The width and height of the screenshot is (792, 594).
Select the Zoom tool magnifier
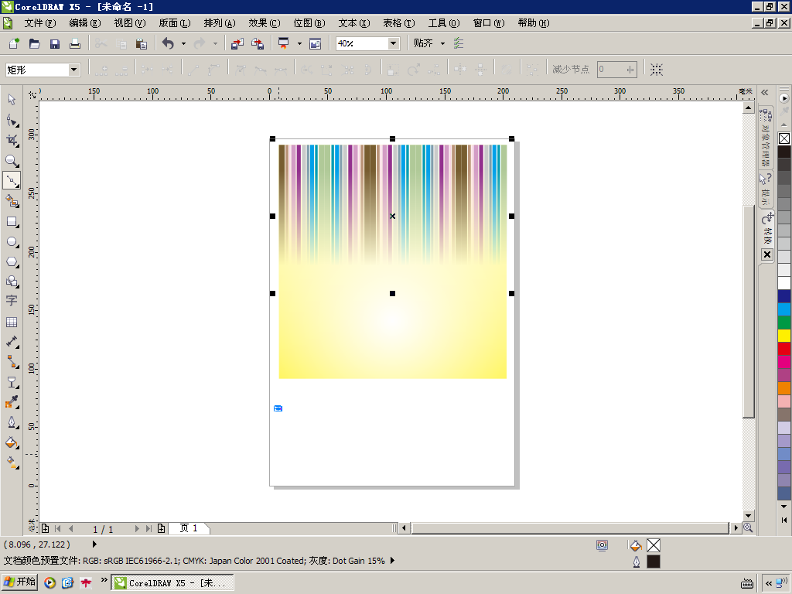pos(12,161)
